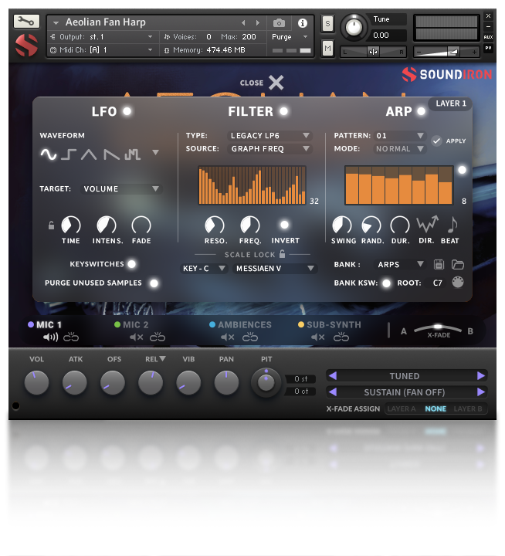Save the ARP bank preset
Screen dimensions: 505x556
point(439,265)
